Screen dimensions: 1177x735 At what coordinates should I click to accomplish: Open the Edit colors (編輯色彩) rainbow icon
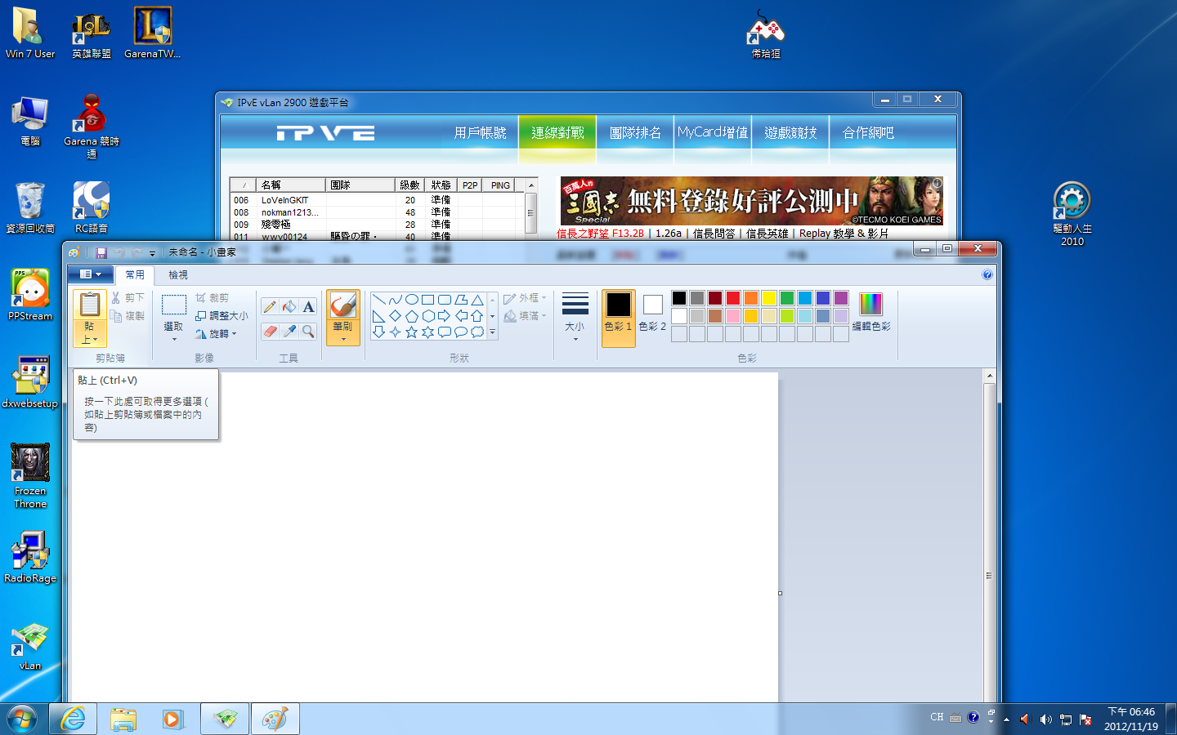[x=871, y=304]
